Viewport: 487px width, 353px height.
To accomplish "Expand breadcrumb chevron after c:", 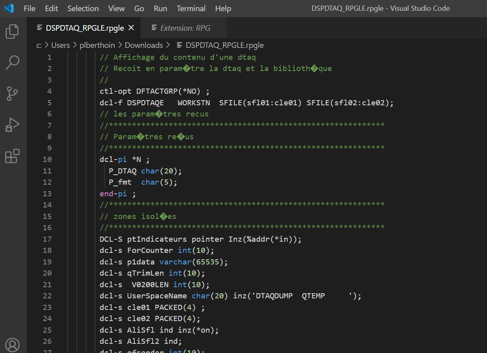I will click(x=47, y=45).
